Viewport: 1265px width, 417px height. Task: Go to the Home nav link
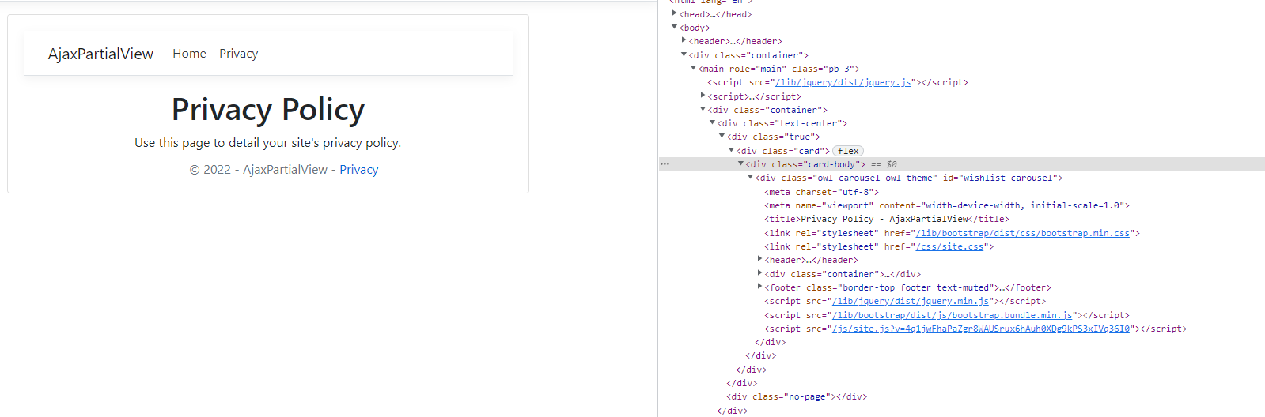pyautogui.click(x=189, y=54)
